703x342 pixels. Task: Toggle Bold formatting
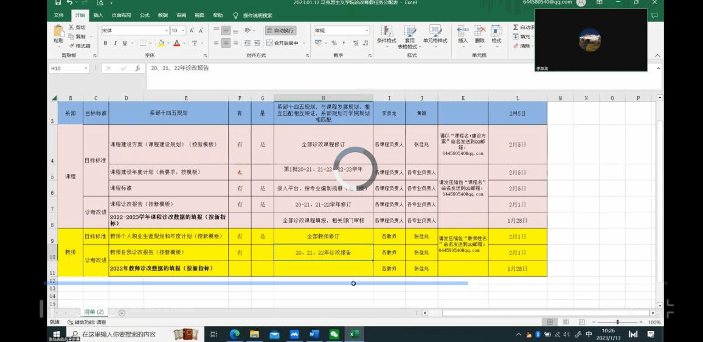point(105,43)
